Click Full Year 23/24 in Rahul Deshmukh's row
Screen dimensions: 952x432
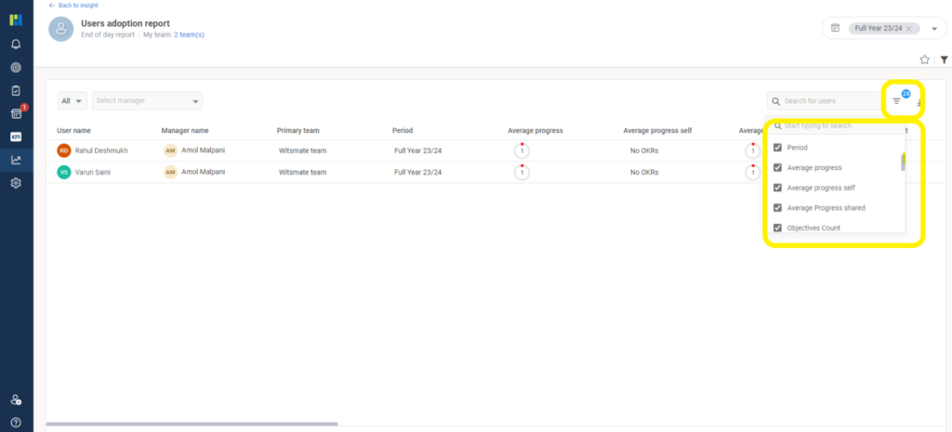point(418,151)
